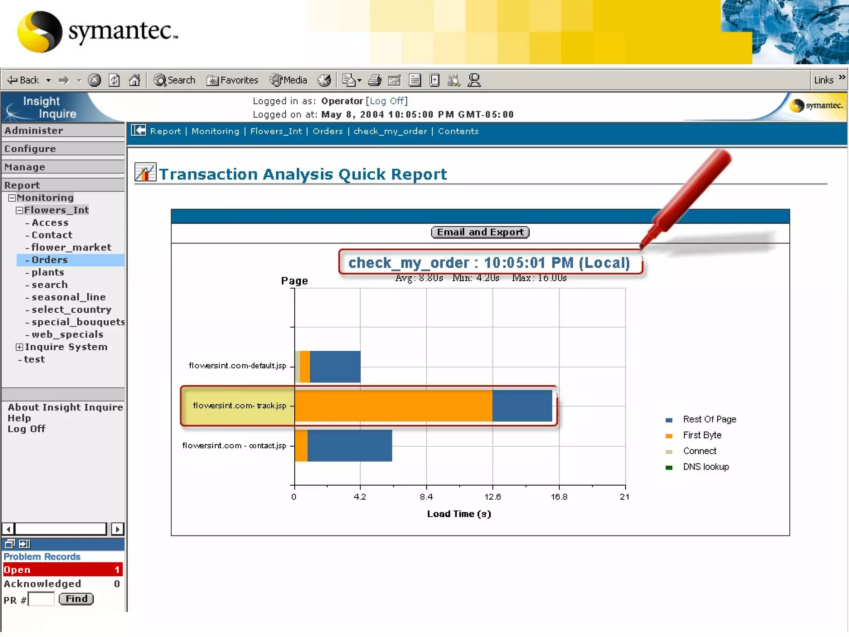Click the Messenger user icon
The image size is (849, 637).
point(474,80)
